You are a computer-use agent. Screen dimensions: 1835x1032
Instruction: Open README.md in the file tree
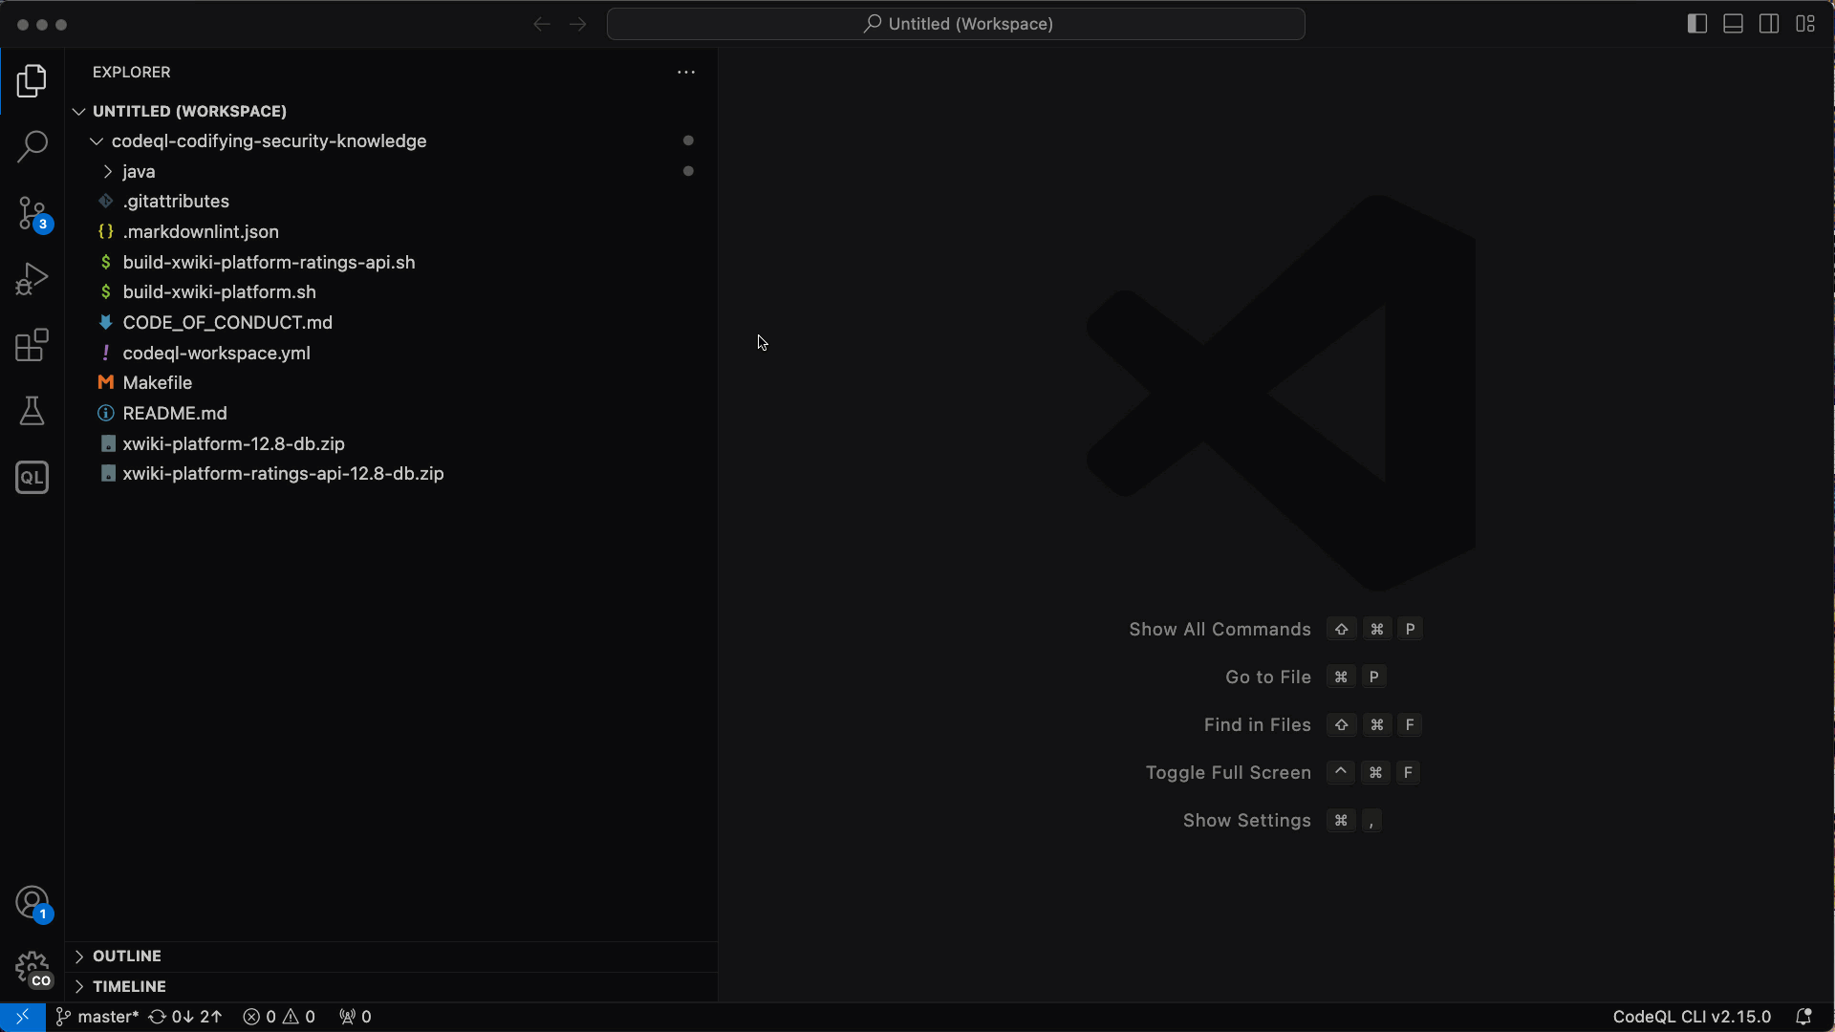pyautogui.click(x=175, y=413)
